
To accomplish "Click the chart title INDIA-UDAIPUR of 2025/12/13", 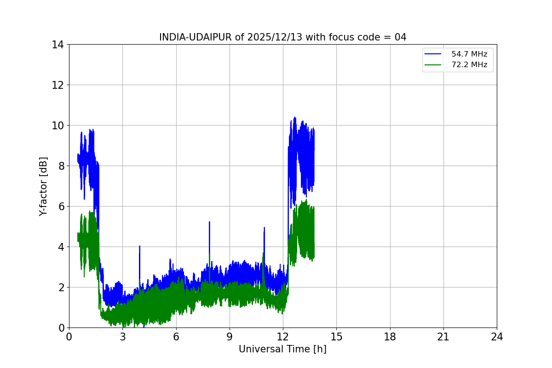I will 282,37.
